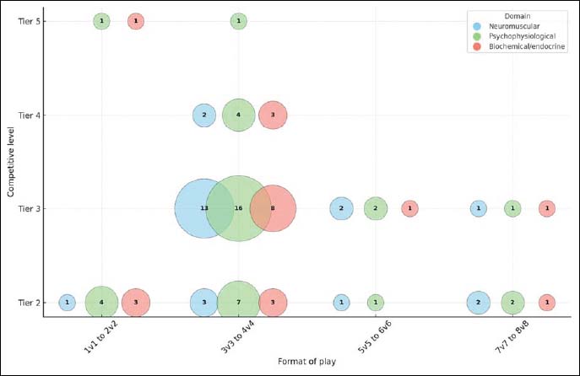Click the red Tier 5 bubble
This screenshot has height=376, width=580.
tap(135, 21)
